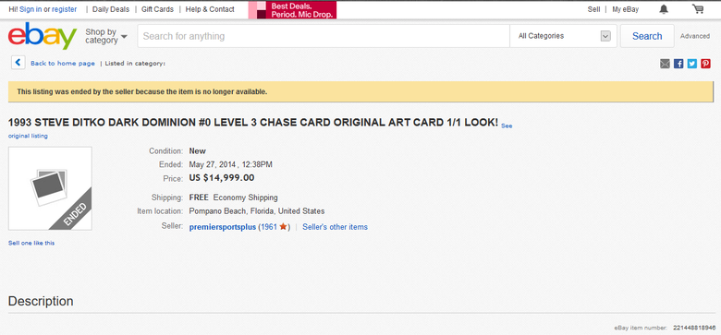The image size is (721, 335).
Task: Open Seller's other items link
Action: coord(335,227)
